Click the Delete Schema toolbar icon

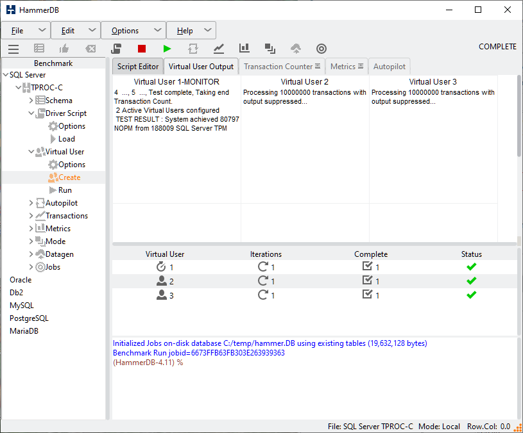click(x=90, y=49)
